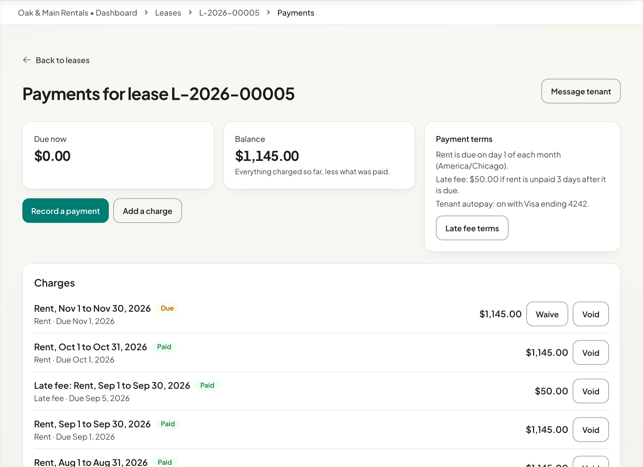Click 'Rent, Nov 1 to Nov 30, 2026' title

(92, 308)
